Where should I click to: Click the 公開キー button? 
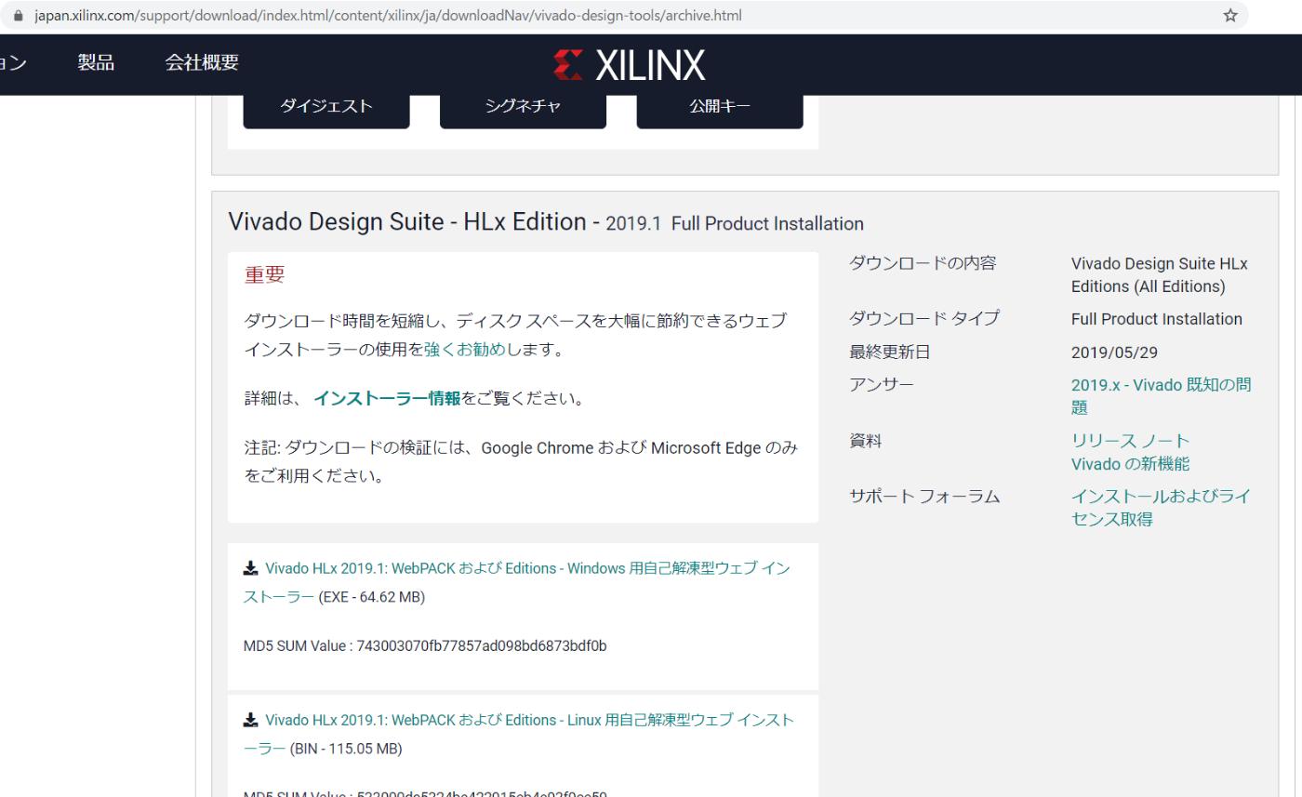click(720, 106)
